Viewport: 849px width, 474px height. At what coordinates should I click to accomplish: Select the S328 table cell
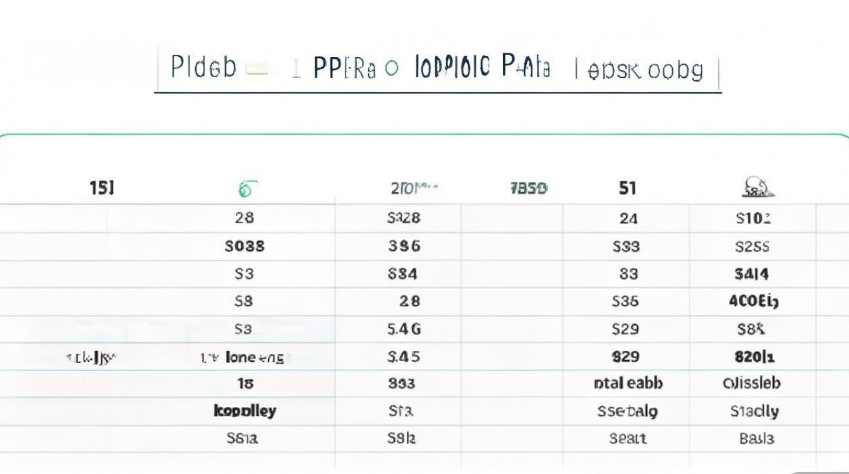pos(403,219)
